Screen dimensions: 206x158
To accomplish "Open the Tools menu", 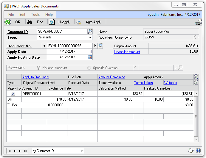I will (35, 15).
